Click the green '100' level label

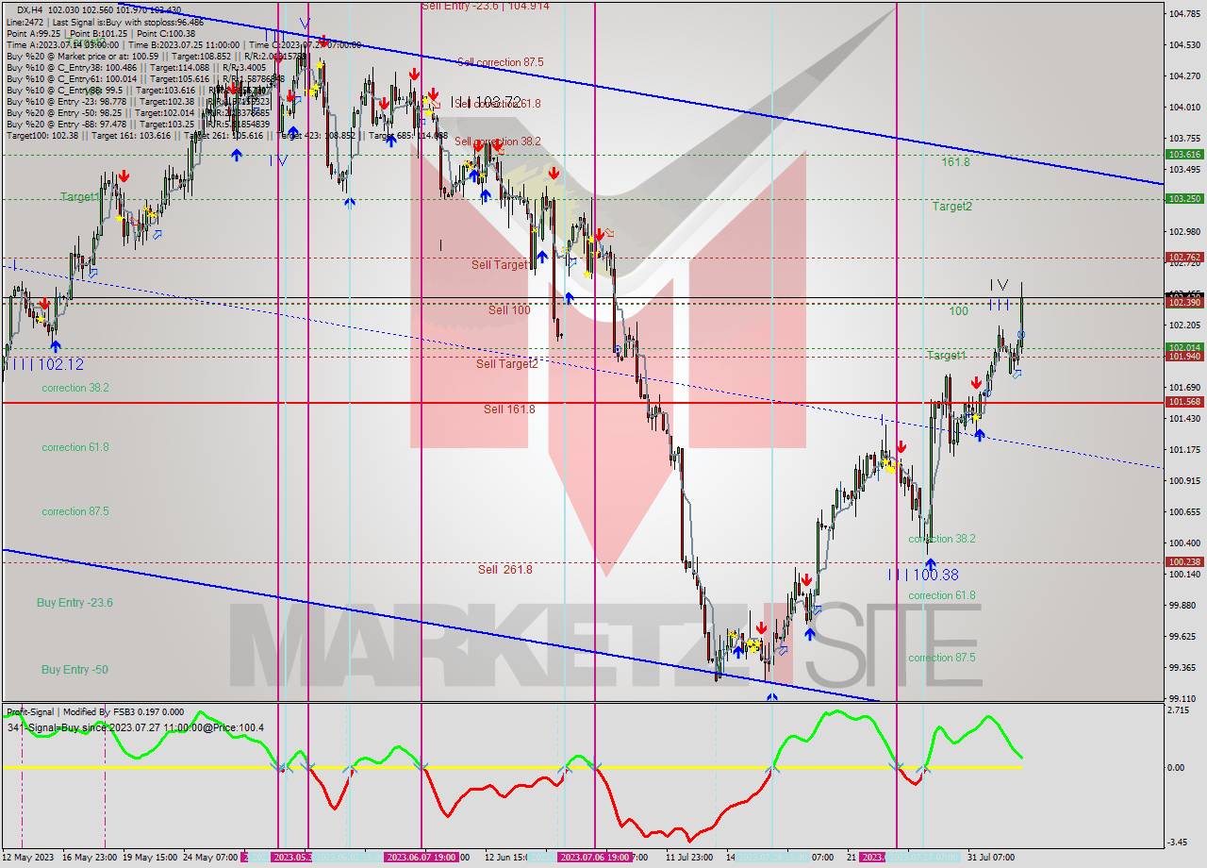958,311
